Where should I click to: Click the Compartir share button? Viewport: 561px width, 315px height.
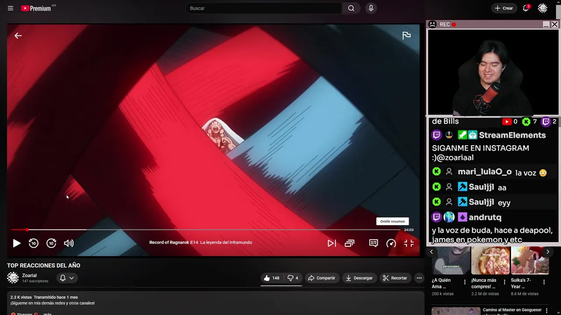click(321, 278)
